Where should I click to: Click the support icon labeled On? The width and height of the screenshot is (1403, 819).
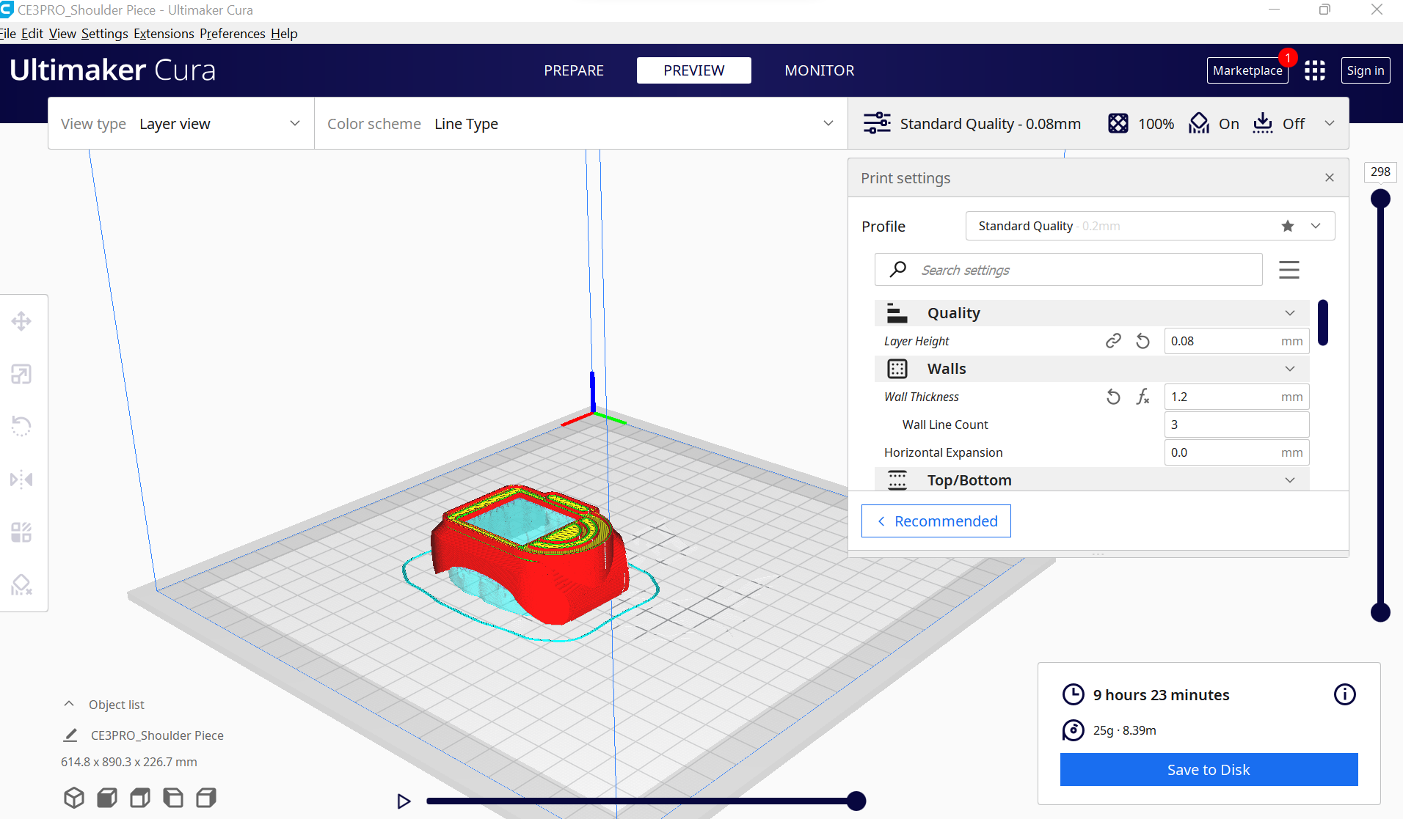[x=1199, y=123]
